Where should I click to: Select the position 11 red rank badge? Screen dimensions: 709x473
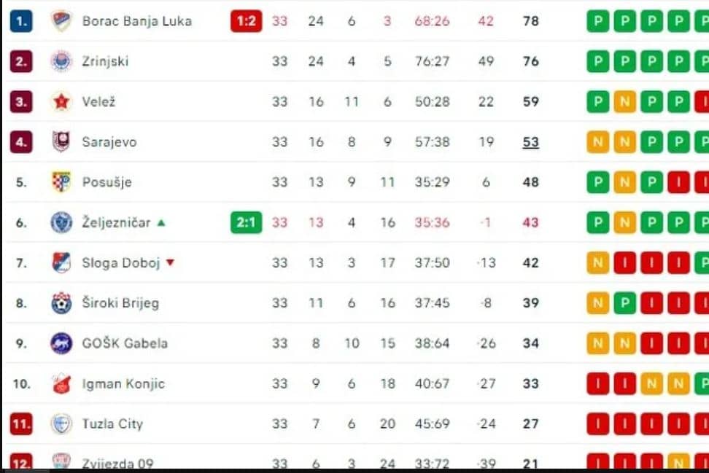coord(21,423)
